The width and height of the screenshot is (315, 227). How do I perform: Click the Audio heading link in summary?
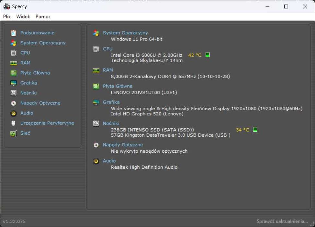tap(109, 161)
